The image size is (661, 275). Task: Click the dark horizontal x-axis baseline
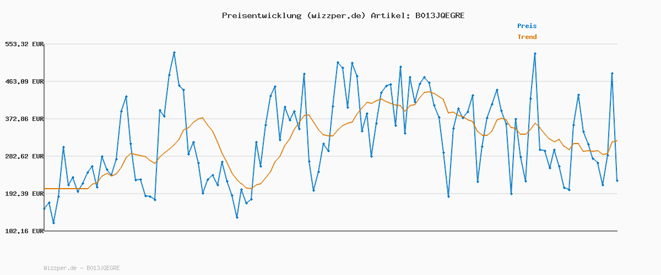click(330, 231)
